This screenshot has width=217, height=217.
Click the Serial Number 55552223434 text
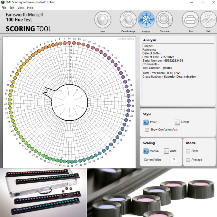pyautogui.click(x=163, y=61)
